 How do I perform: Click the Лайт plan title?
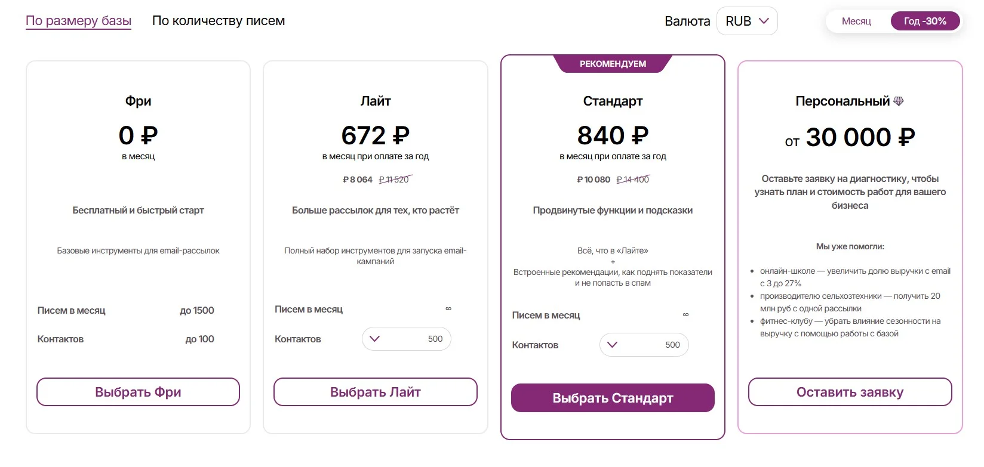point(376,101)
